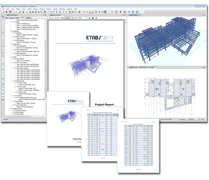Select Table 4.13 Shell Loads - Uniform

(x=28, y=94)
